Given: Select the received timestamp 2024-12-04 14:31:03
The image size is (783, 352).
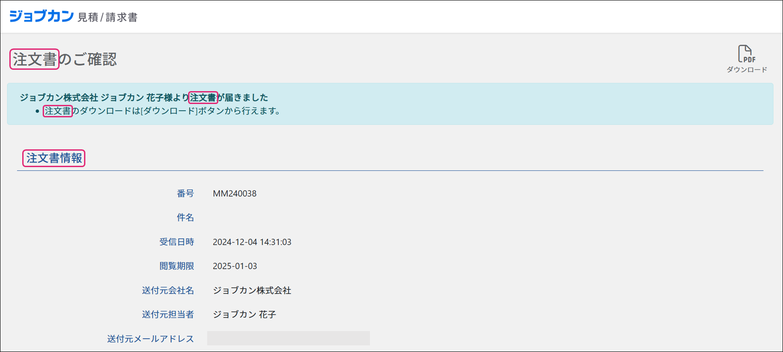Looking at the screenshot, I should [252, 242].
